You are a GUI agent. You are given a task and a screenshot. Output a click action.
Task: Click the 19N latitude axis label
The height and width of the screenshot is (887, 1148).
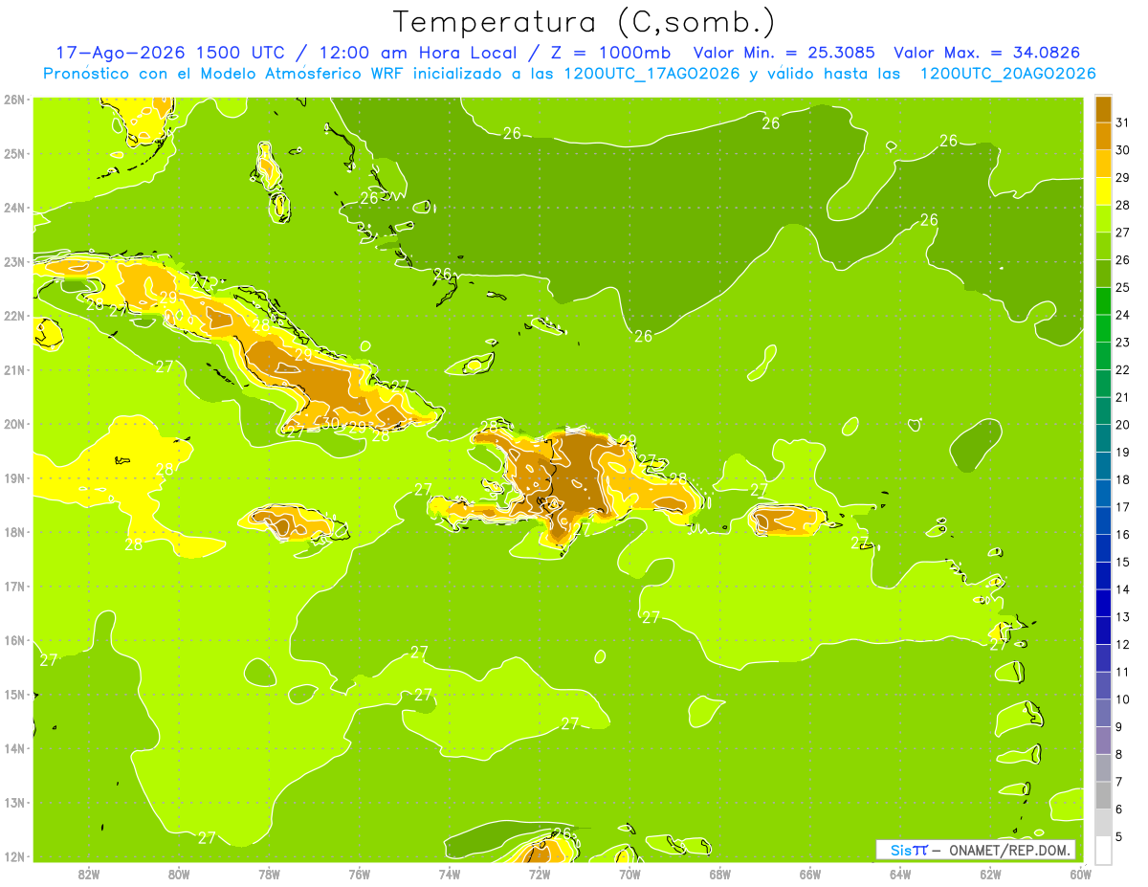[13, 478]
